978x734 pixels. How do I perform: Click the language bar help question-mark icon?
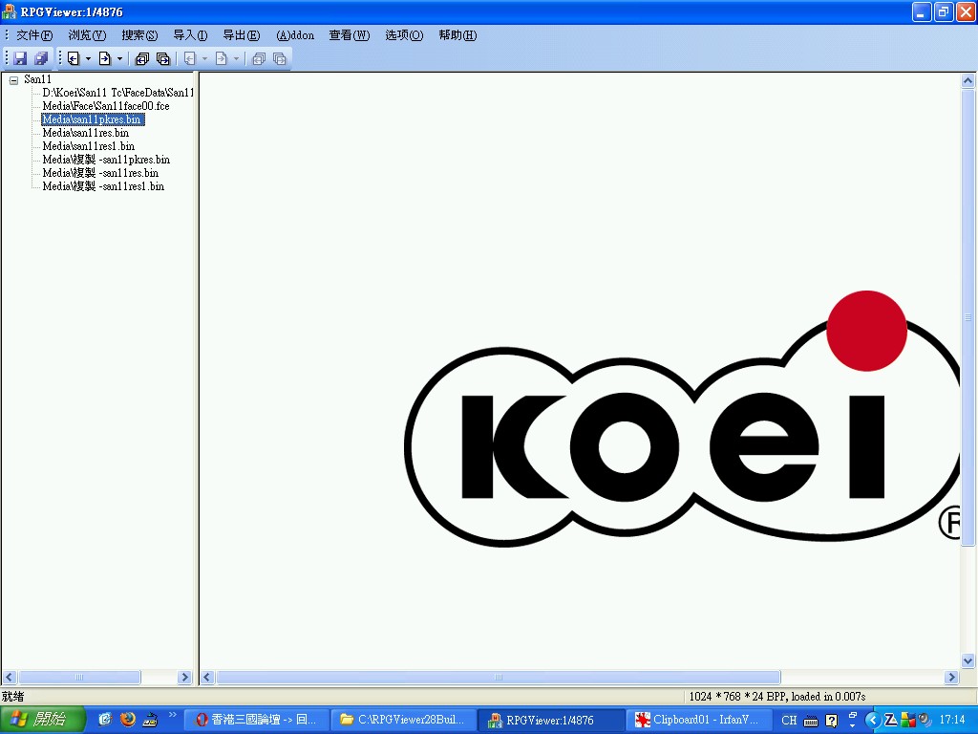pyautogui.click(x=832, y=721)
